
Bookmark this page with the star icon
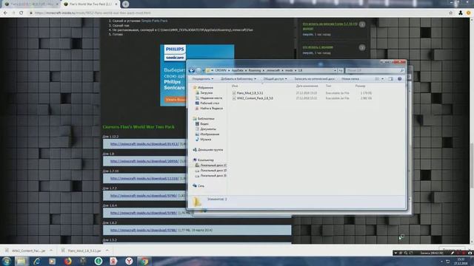451,13
